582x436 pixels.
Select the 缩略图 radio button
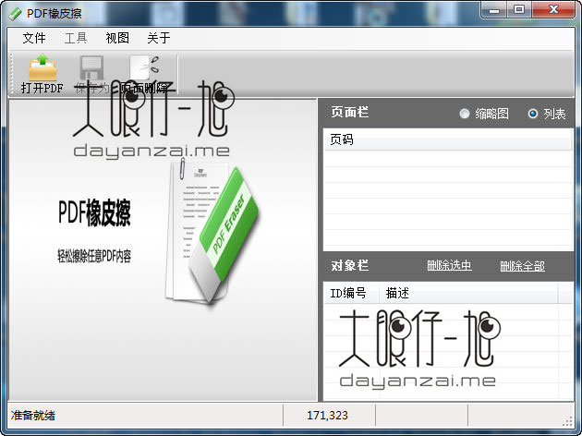pos(465,114)
